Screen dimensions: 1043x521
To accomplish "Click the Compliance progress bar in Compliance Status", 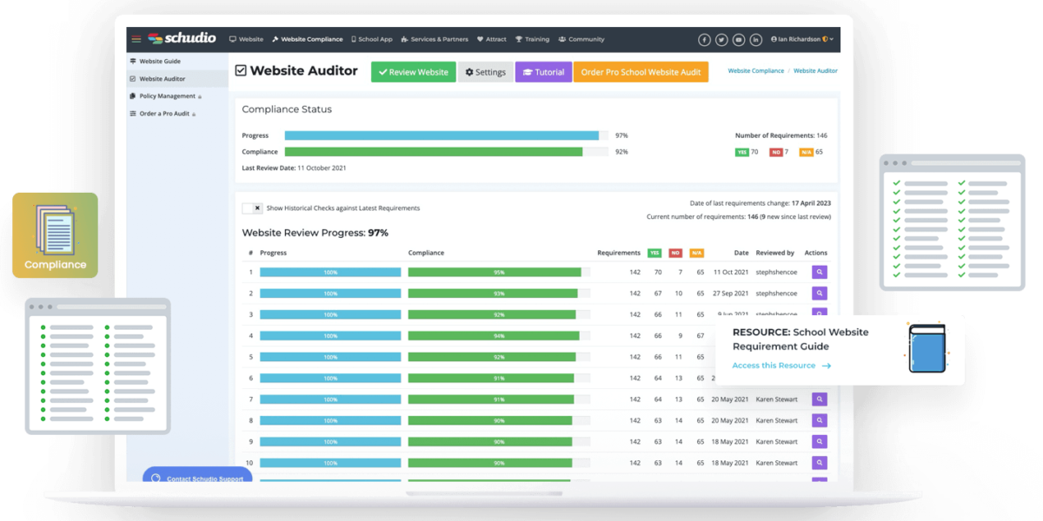I will (446, 152).
